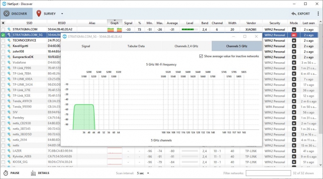Click the Pause scanning button

[x=11, y=173]
